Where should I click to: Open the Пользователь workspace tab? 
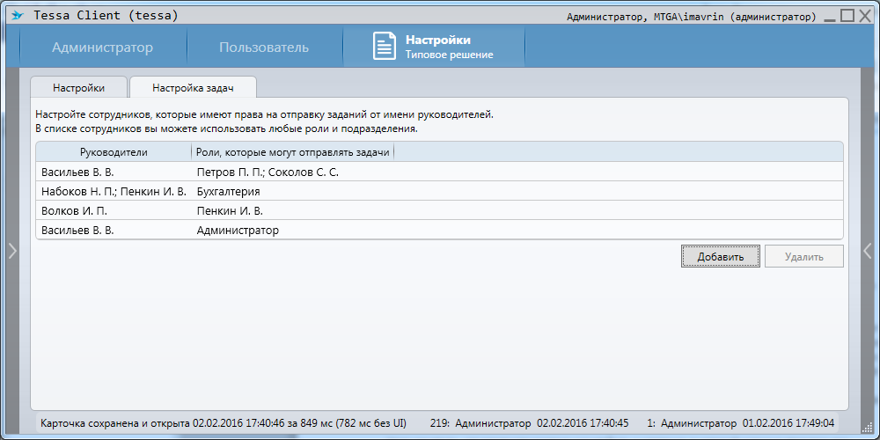click(x=264, y=48)
